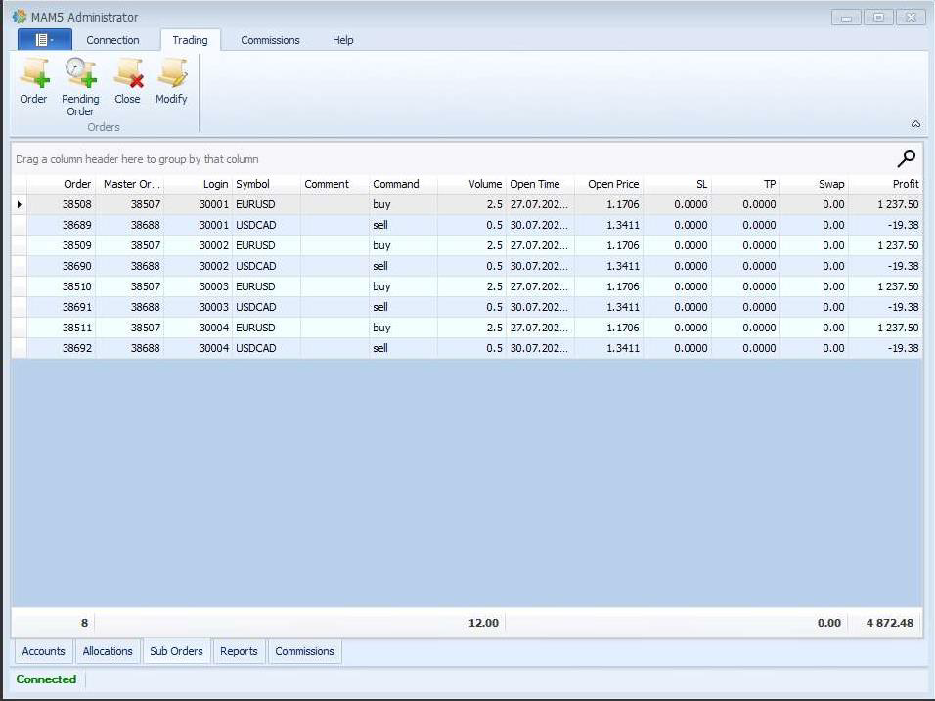Sort orders by the Profit column
The width and height of the screenshot is (935, 701).
coord(905,184)
